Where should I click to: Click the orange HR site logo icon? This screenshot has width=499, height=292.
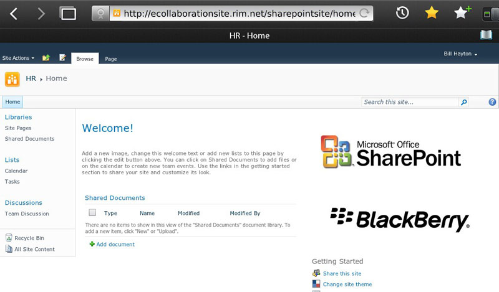tap(12, 79)
